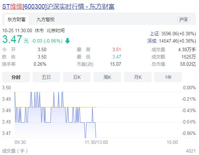Click the volume scale value 4821
Viewport: 199px width, 155px height.
coord(191,151)
